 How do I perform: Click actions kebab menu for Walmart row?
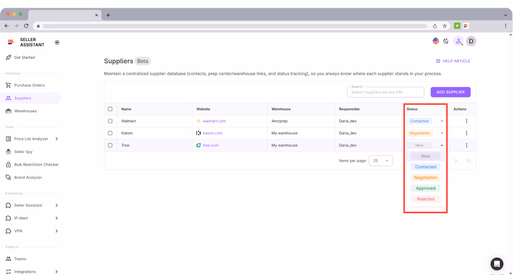pos(466,121)
